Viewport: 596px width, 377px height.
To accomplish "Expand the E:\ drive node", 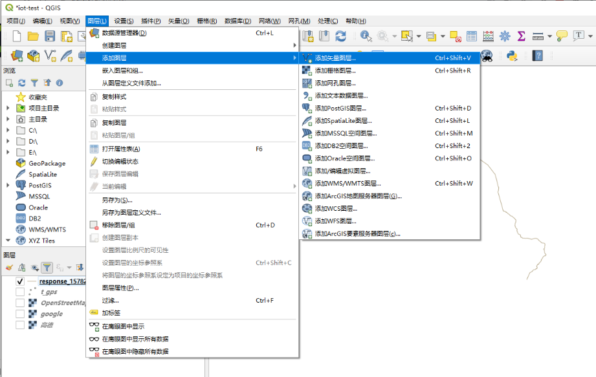I will click(8, 152).
